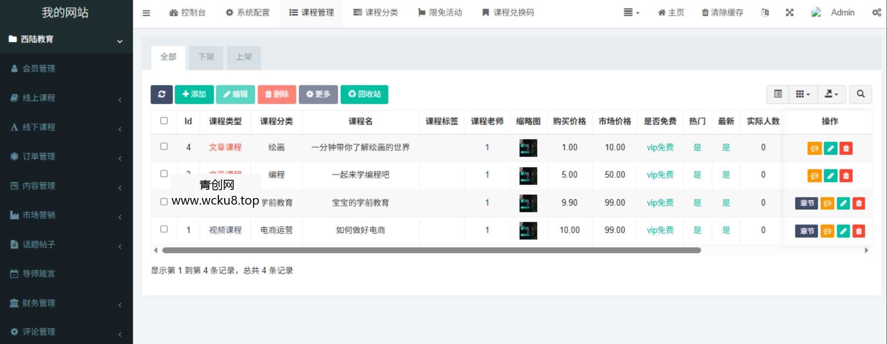
Task: Expand 财务管理 sidebar submenu
Action: (x=66, y=303)
